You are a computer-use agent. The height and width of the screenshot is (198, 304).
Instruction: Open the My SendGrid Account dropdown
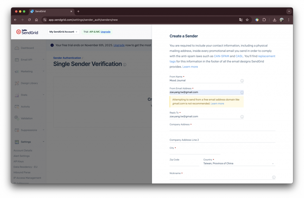tap(64, 32)
